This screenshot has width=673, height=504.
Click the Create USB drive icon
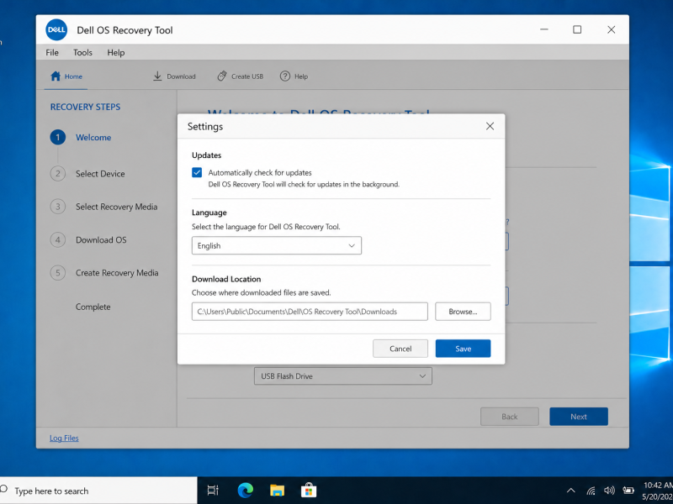[x=221, y=76]
